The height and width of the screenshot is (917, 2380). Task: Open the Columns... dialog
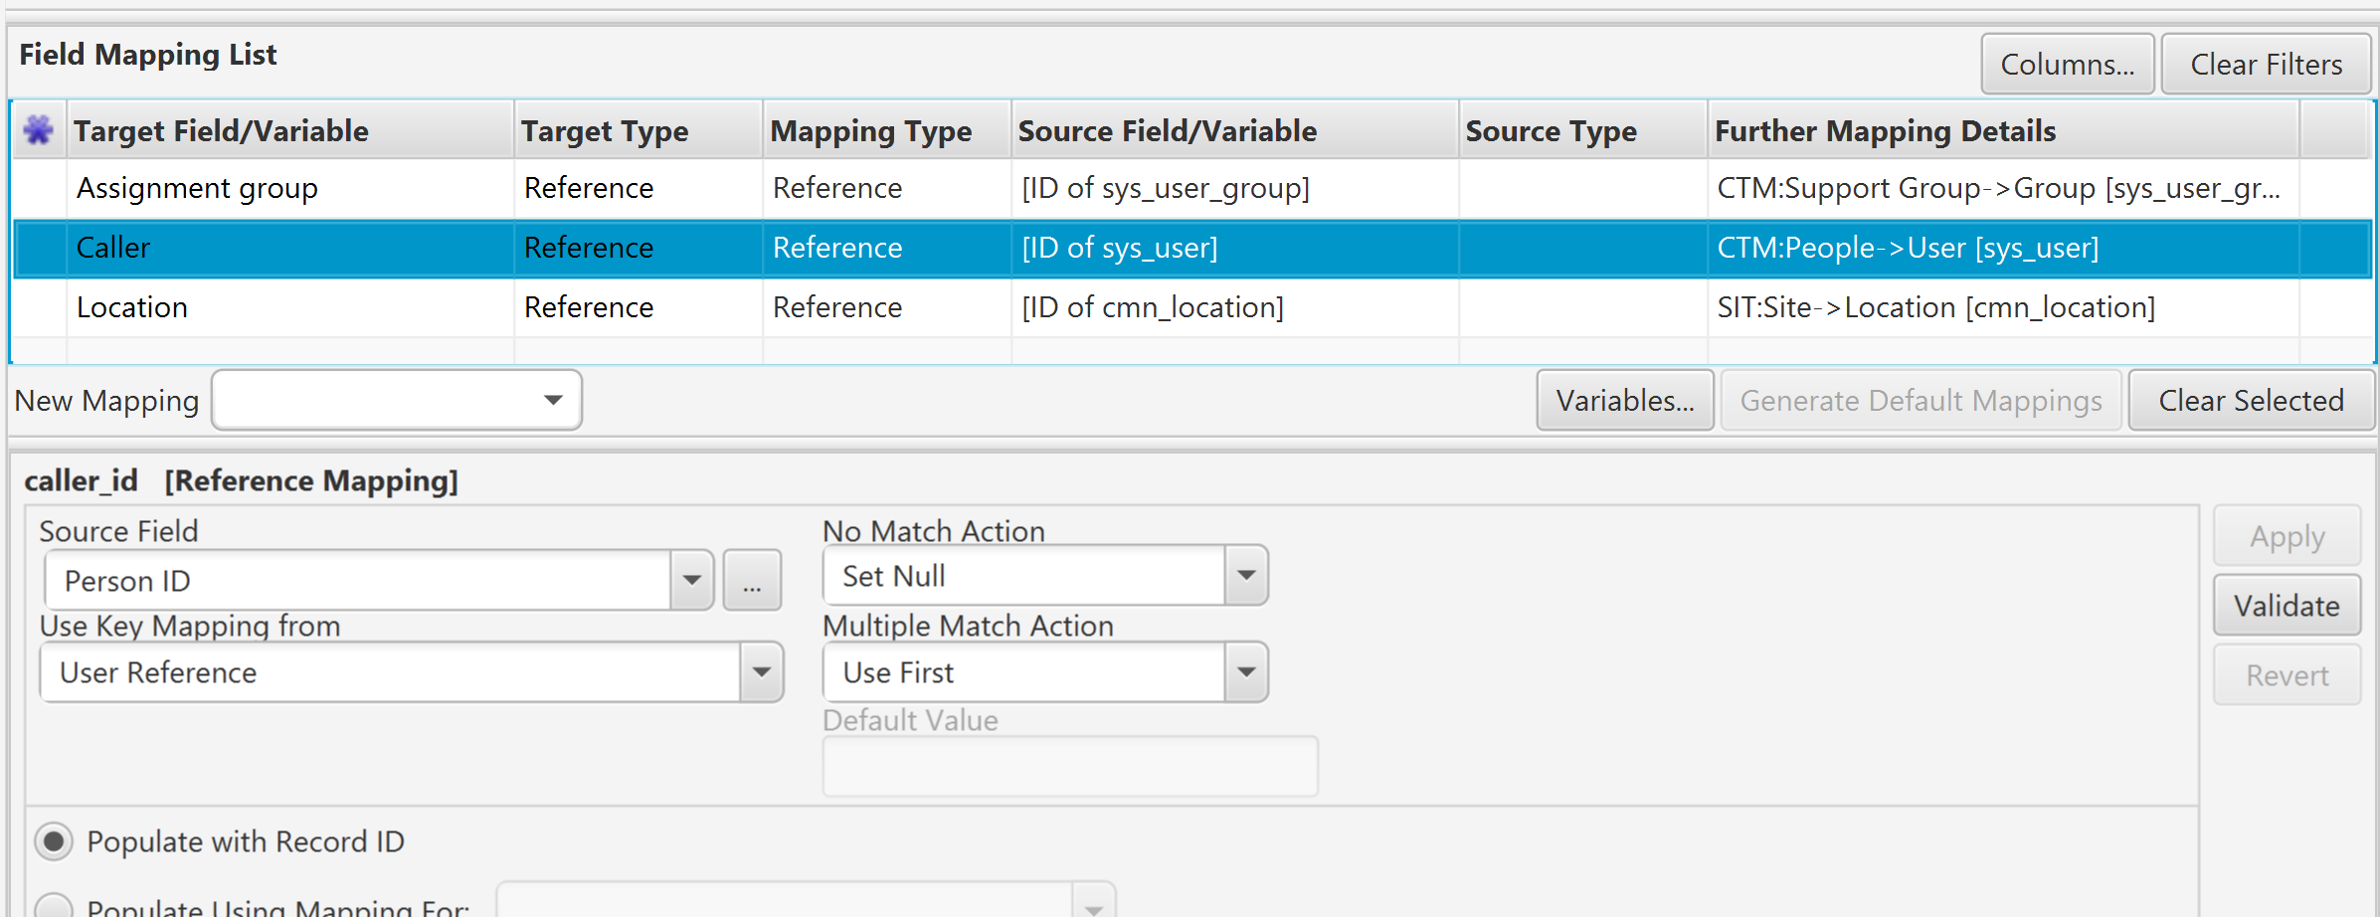coord(2067,65)
